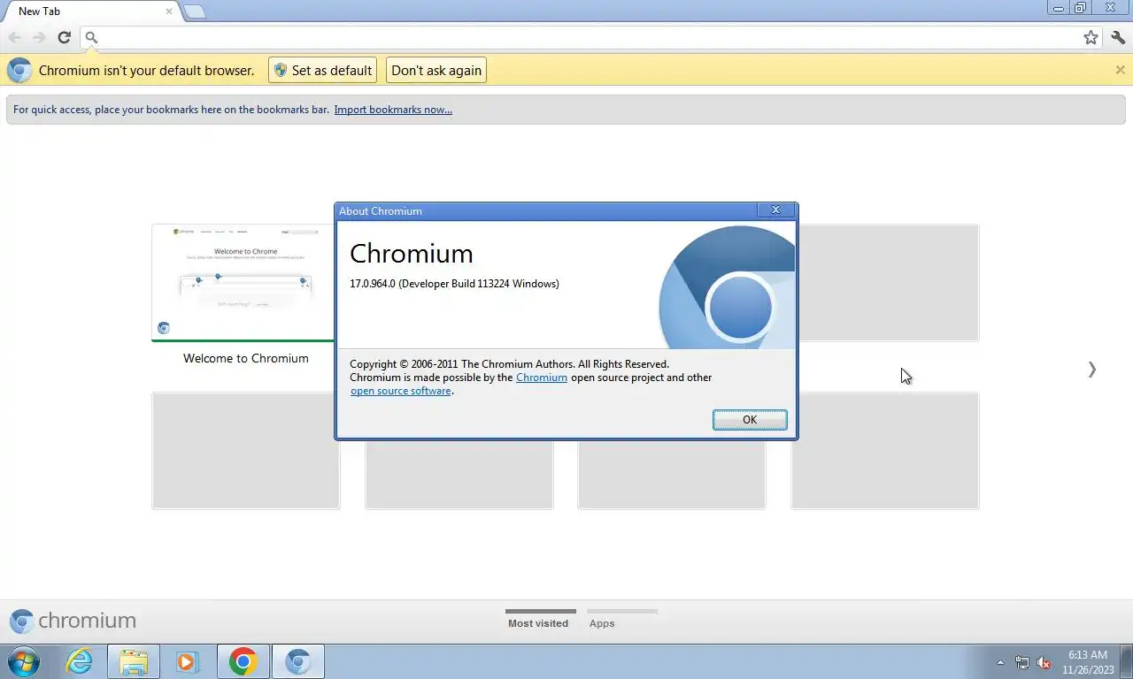Open the Chromium project link
Viewport: 1133px width, 679px height.
542,378
